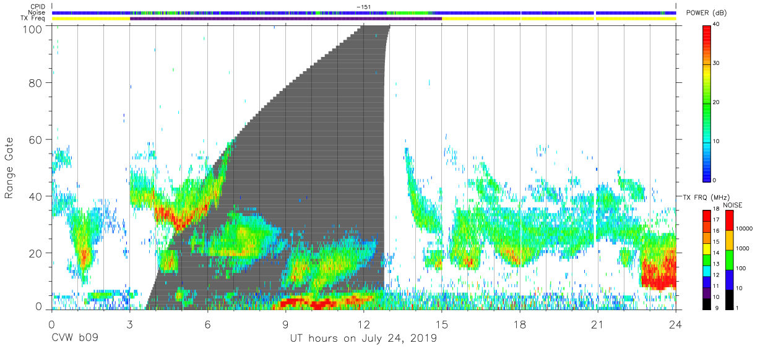Click the 10000 label on NOISE legend
Viewport: 760px width, 351px height.
click(x=744, y=228)
